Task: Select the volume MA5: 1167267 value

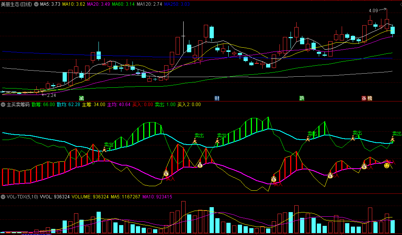Action: (126, 197)
